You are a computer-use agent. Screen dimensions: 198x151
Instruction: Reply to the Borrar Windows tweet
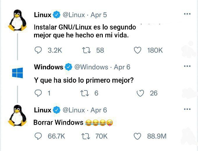[x=38, y=136]
